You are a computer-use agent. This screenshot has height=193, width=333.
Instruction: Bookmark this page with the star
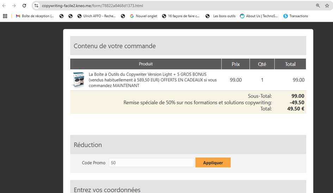click(327, 6)
